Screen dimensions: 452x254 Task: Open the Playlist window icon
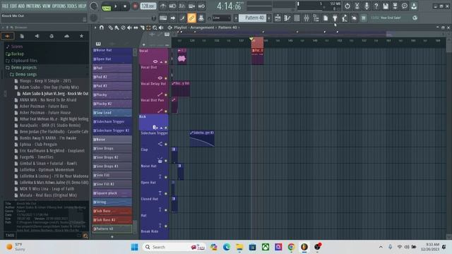tap(278, 18)
